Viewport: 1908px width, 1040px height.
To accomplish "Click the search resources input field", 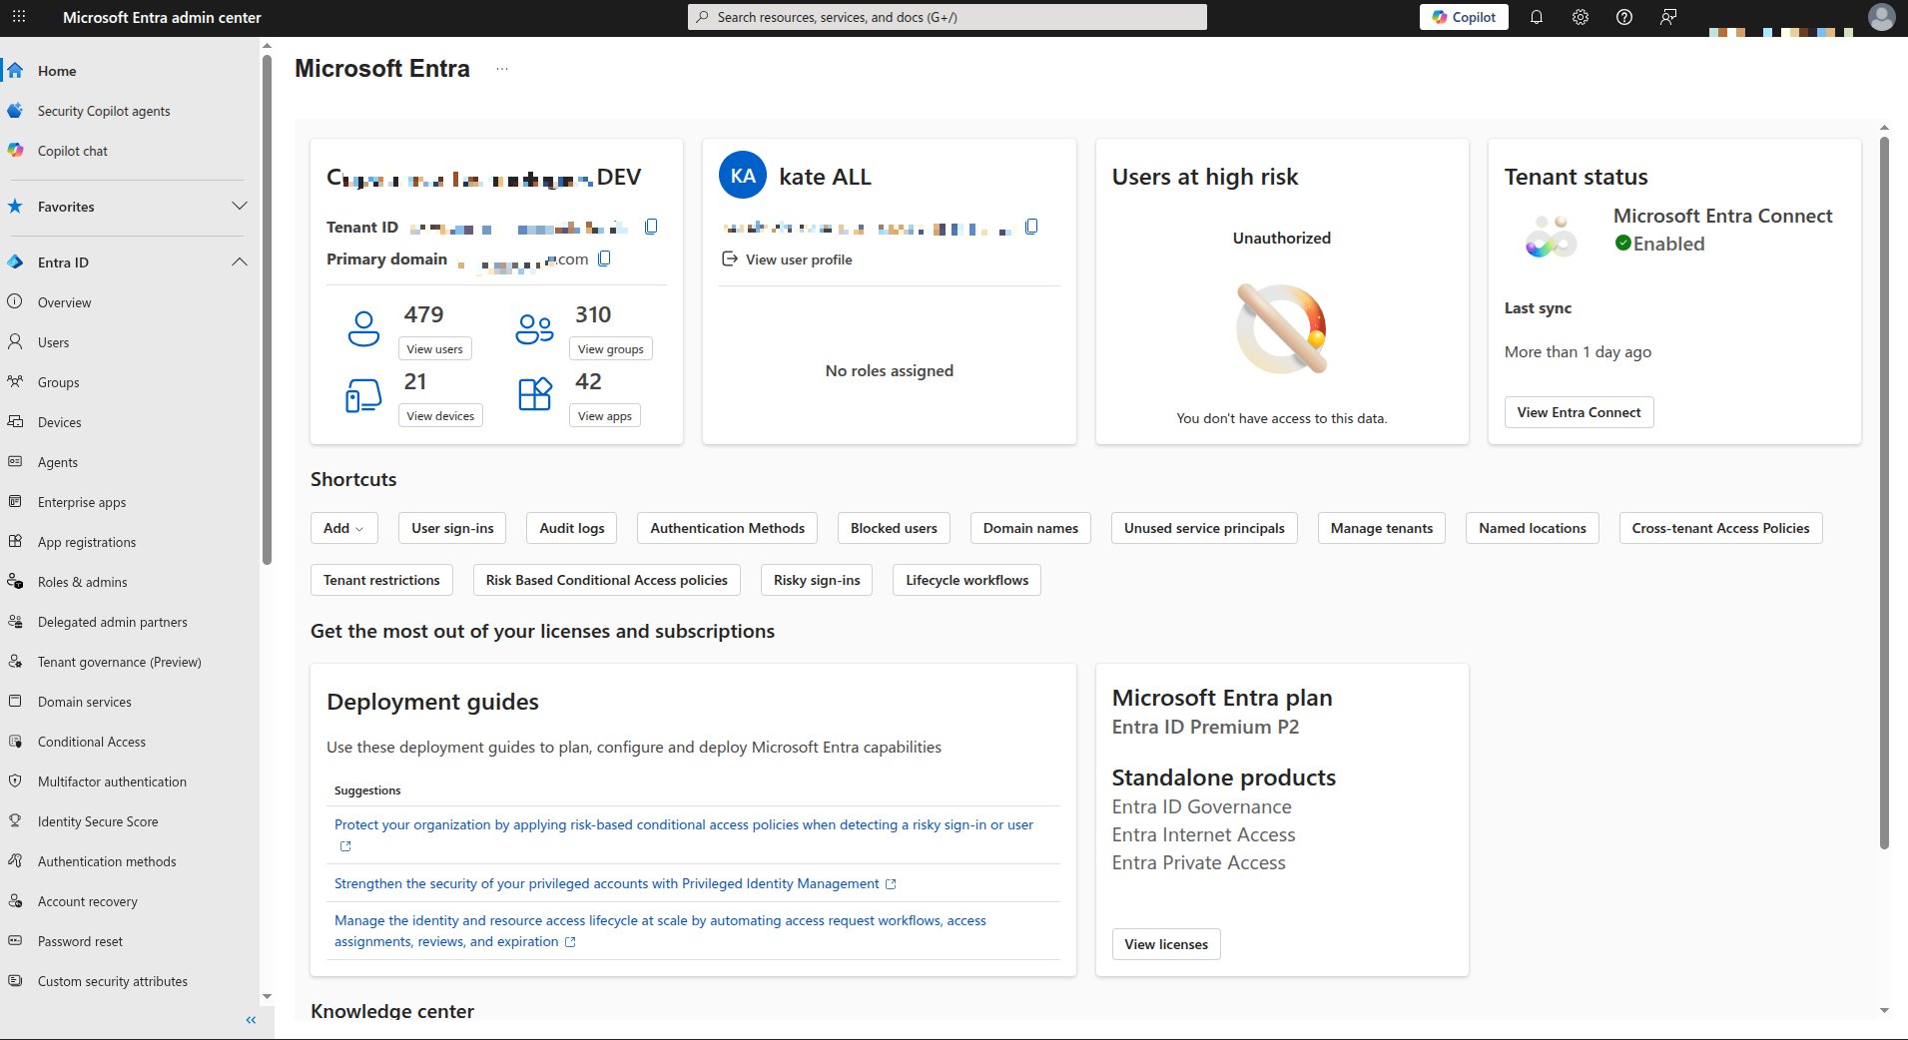I will pos(947,17).
